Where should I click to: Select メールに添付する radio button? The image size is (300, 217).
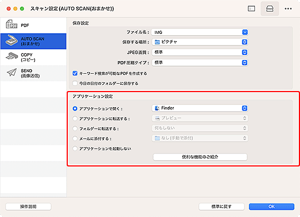(x=75, y=138)
